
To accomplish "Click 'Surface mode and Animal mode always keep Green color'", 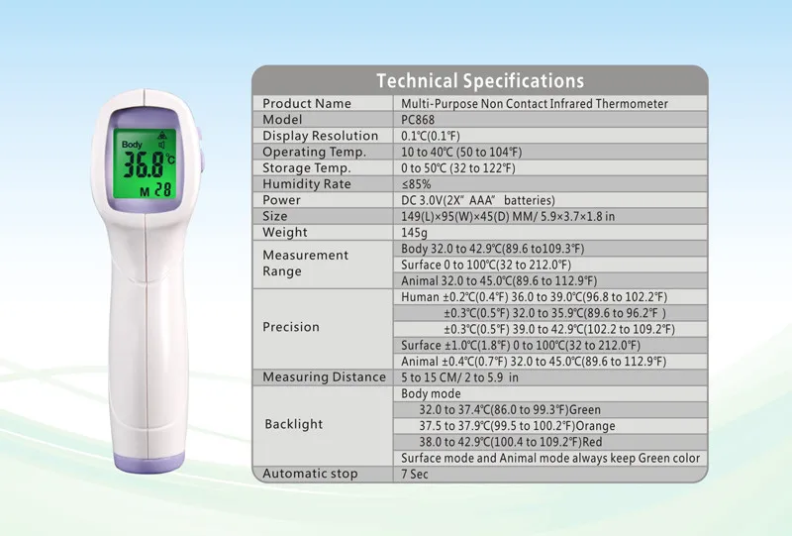I will click(x=550, y=458).
